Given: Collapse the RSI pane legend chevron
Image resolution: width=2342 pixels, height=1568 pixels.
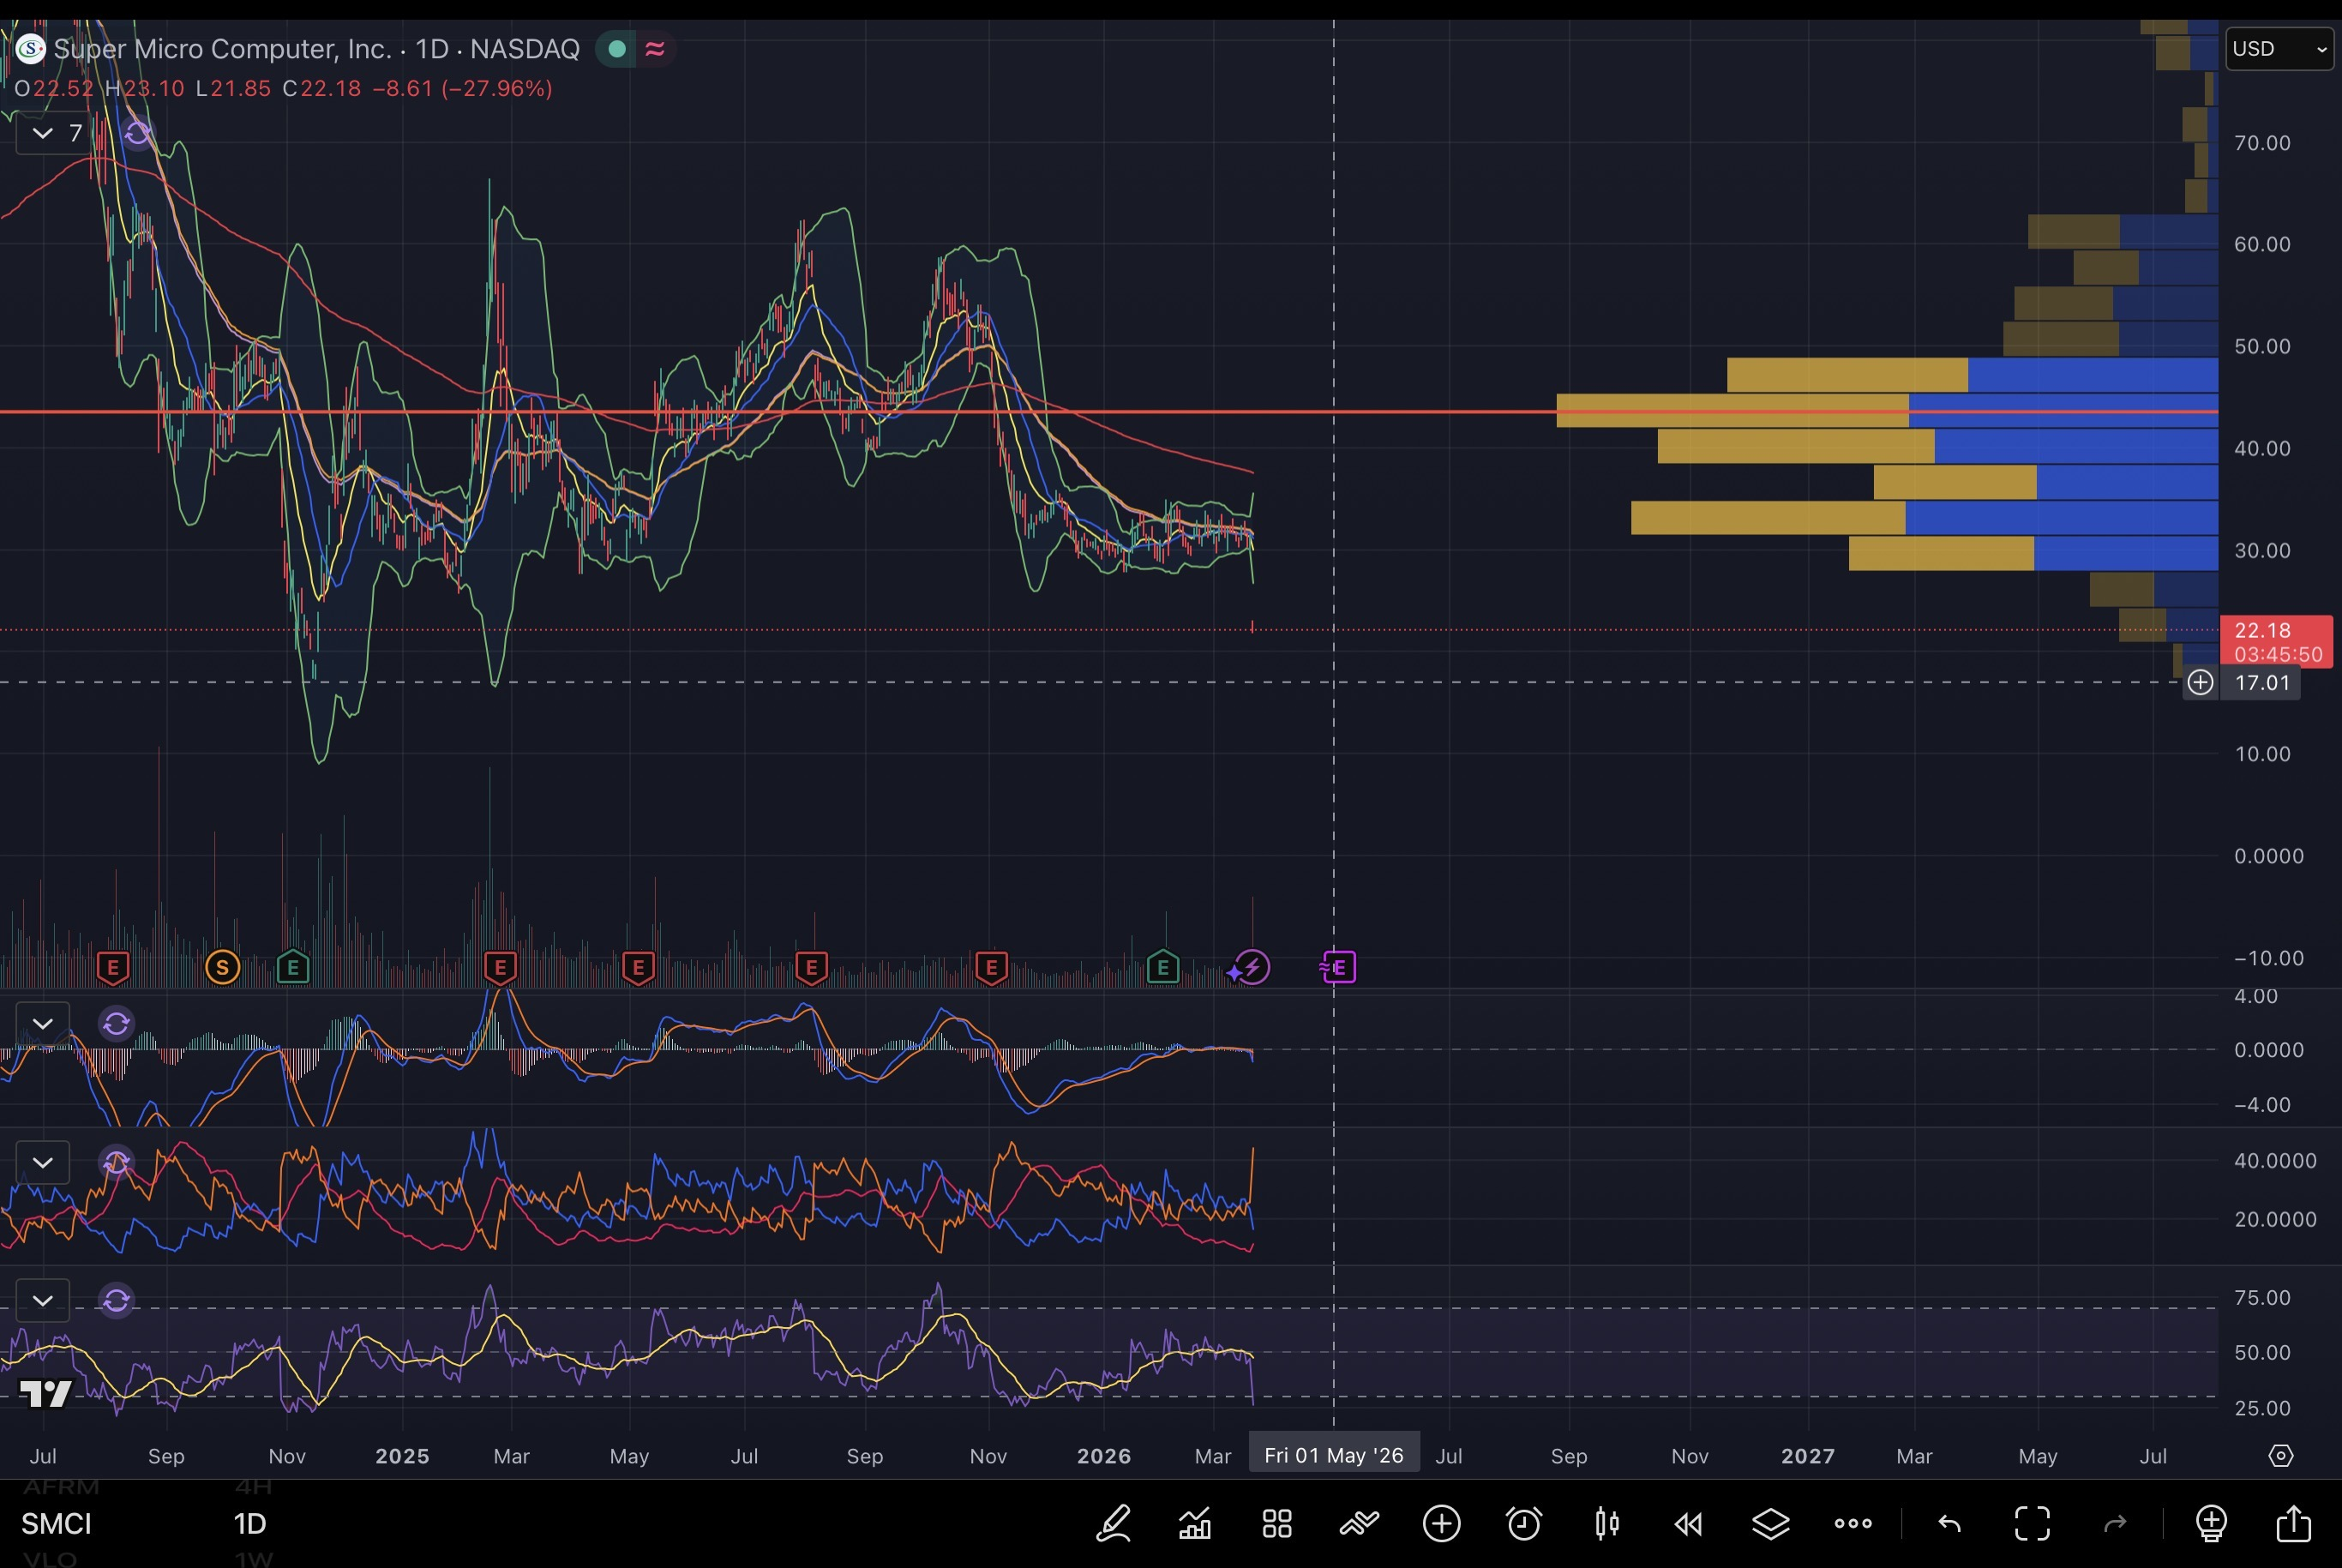Looking at the screenshot, I should click(x=42, y=1300).
